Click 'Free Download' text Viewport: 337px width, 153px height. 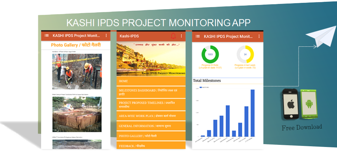302,127
